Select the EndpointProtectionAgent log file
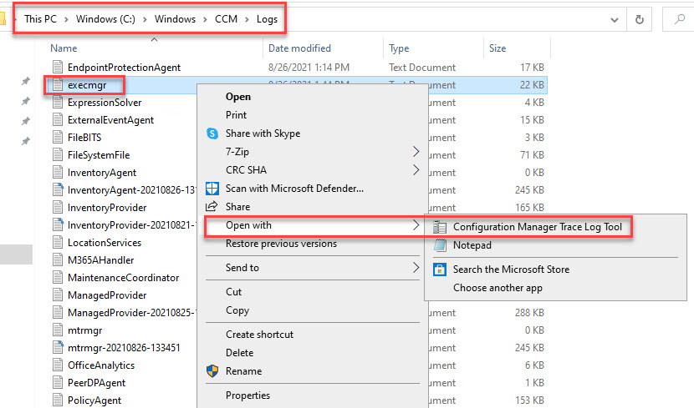 [124, 67]
